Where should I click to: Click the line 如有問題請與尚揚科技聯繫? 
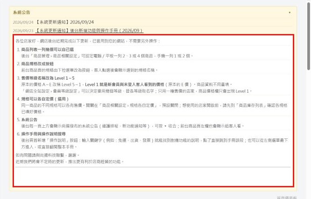tap(48, 155)
